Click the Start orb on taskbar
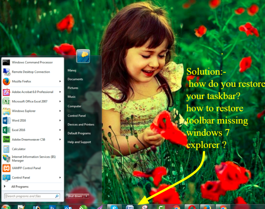Image resolution: width=265 pixels, height=209 pixels. 6,207
